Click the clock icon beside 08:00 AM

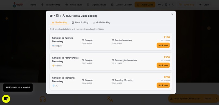click(x=83, y=44)
